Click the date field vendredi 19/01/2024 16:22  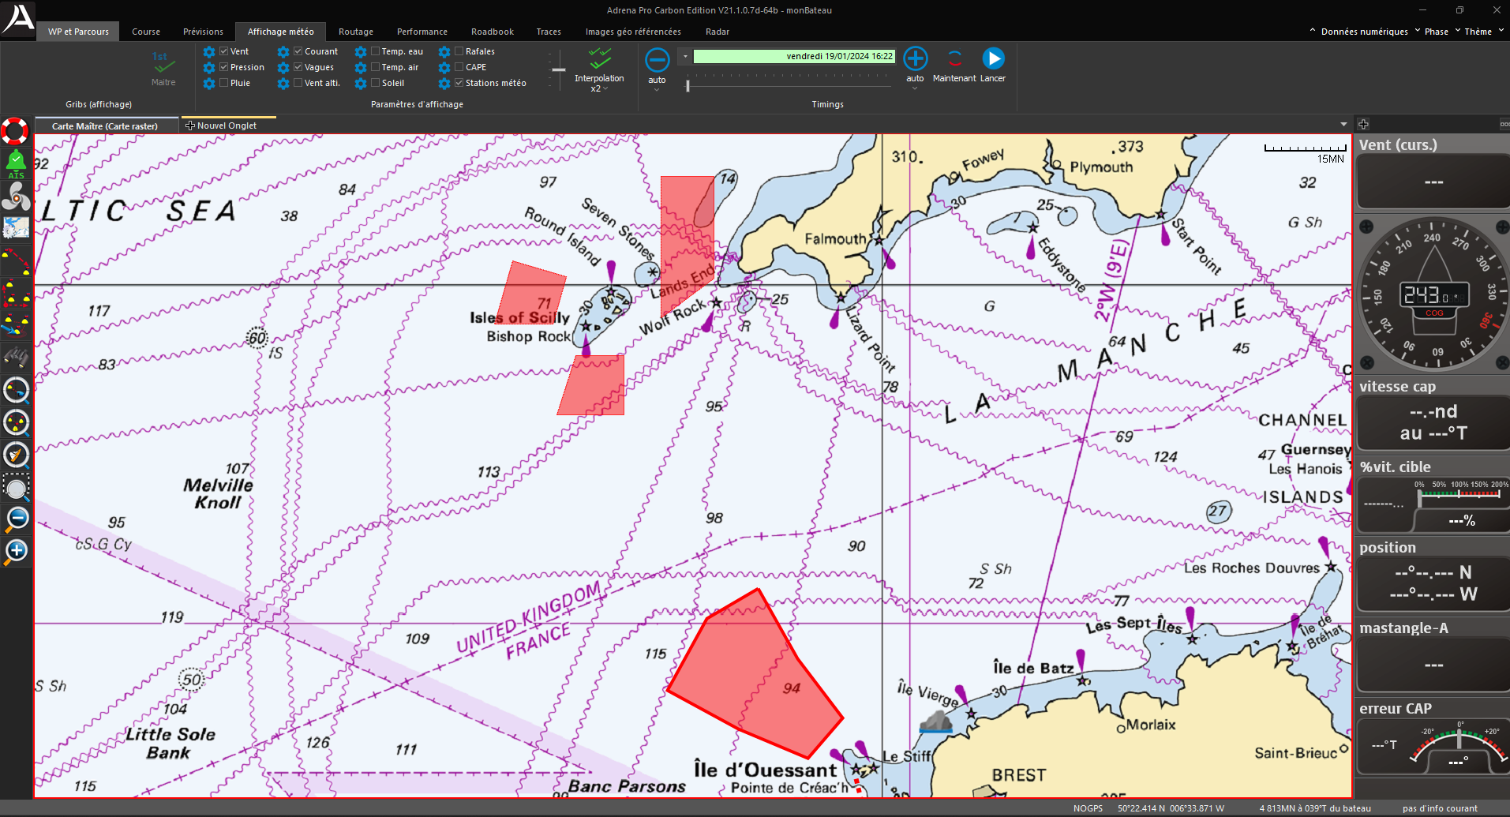tap(795, 56)
